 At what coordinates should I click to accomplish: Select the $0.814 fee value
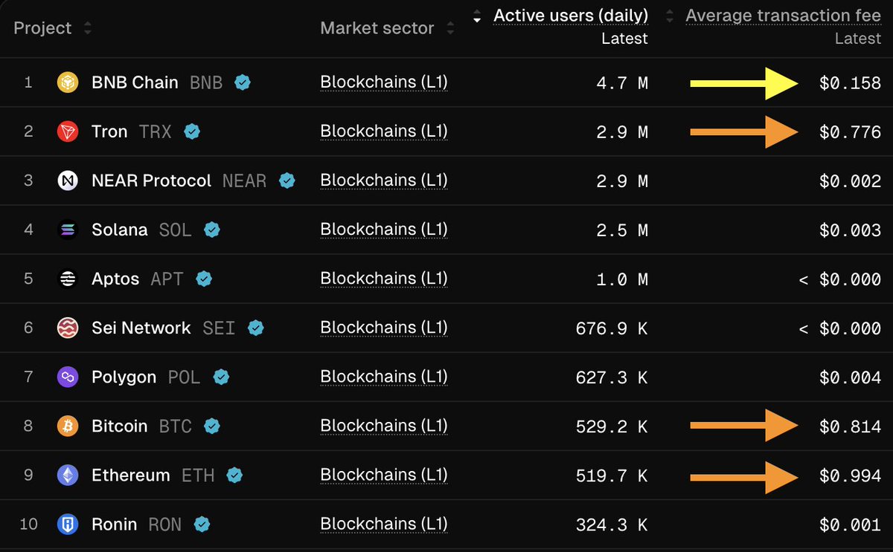(850, 426)
